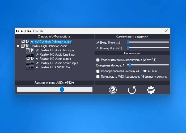186x133 pixels.
Task: Toggle power button for Realtek High Definition Audio
Action: click(x=23, y=46)
